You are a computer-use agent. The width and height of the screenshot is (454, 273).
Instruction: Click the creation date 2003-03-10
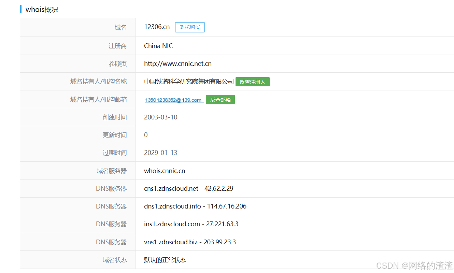161,117
